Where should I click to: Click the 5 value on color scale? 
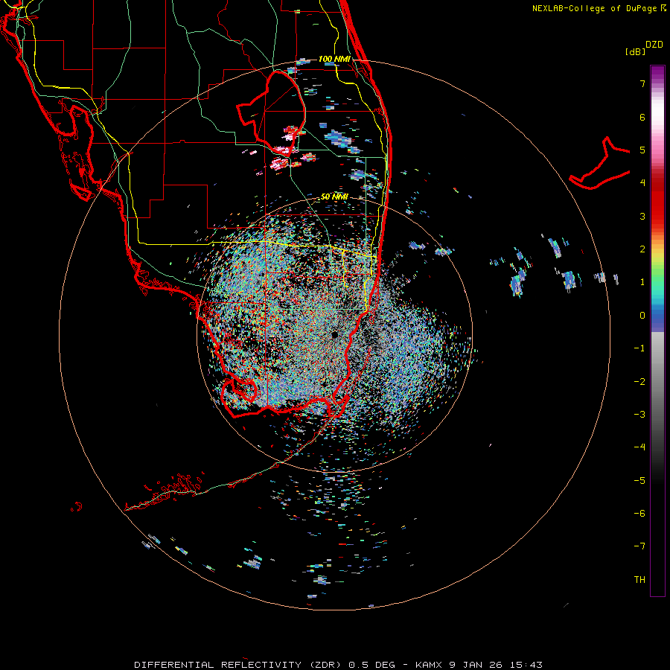tap(642, 150)
